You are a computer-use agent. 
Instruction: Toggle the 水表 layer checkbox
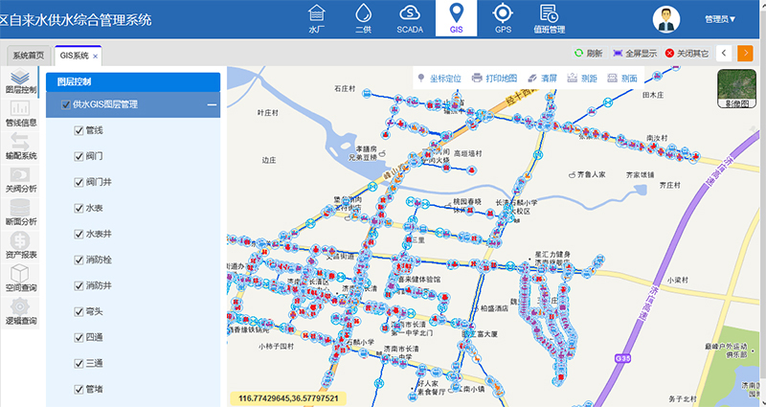tap(79, 208)
